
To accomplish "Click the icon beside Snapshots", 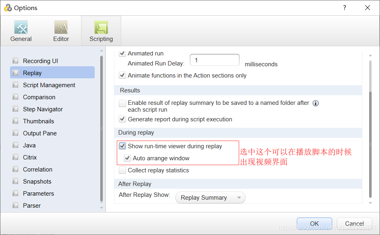I will [16, 182].
